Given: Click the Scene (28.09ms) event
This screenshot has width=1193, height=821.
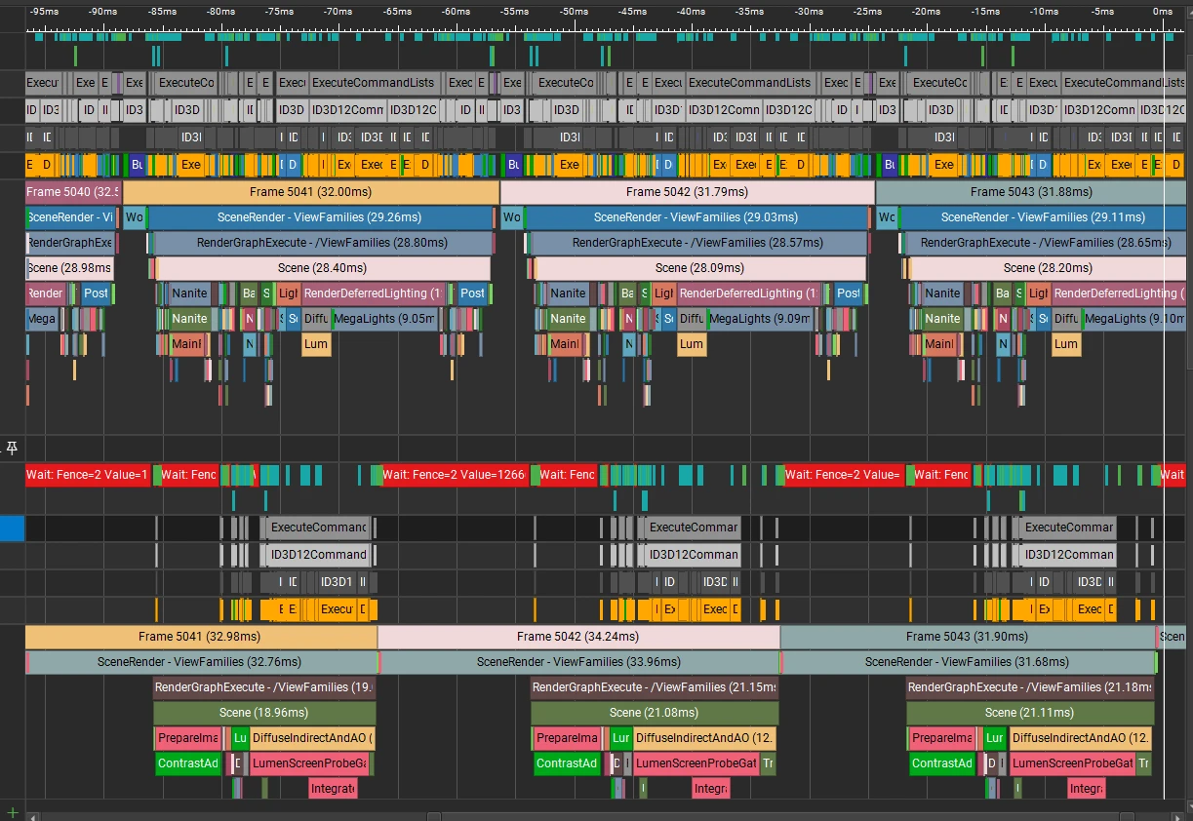Looking at the screenshot, I should pos(699,268).
